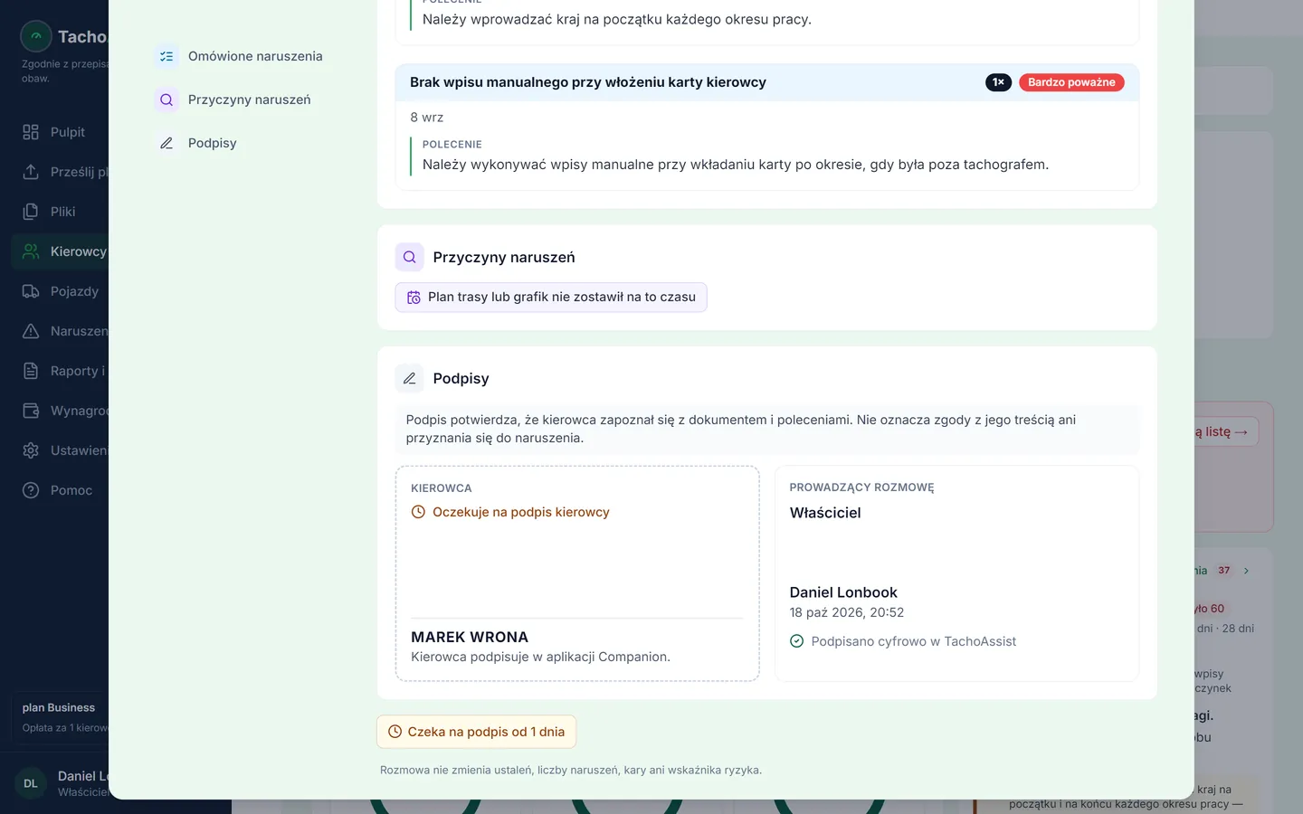Open the Raporty menu item
Screen dimensions: 1303x814
[x=60, y=371]
